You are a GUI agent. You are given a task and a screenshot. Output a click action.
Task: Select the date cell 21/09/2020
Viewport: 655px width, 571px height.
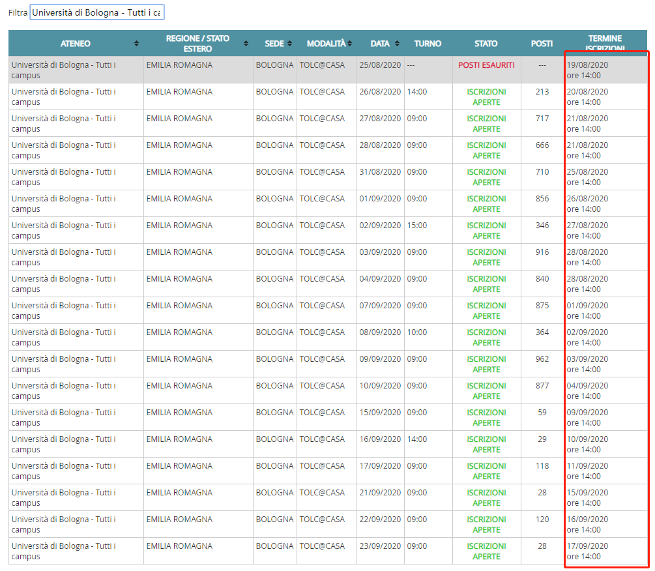tap(380, 493)
